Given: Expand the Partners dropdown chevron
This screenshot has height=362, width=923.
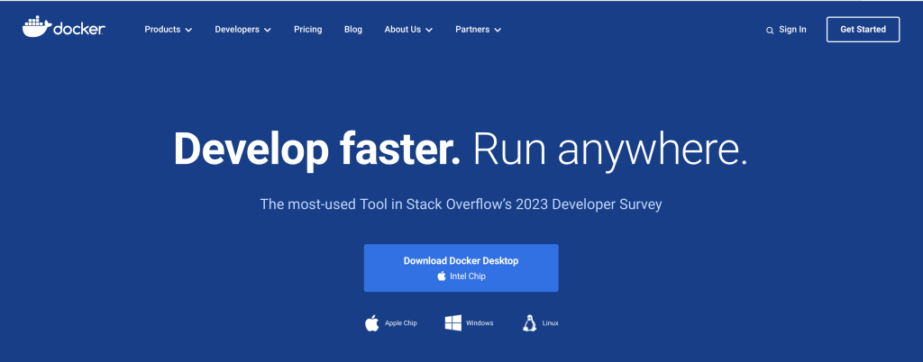Looking at the screenshot, I should click(x=498, y=30).
